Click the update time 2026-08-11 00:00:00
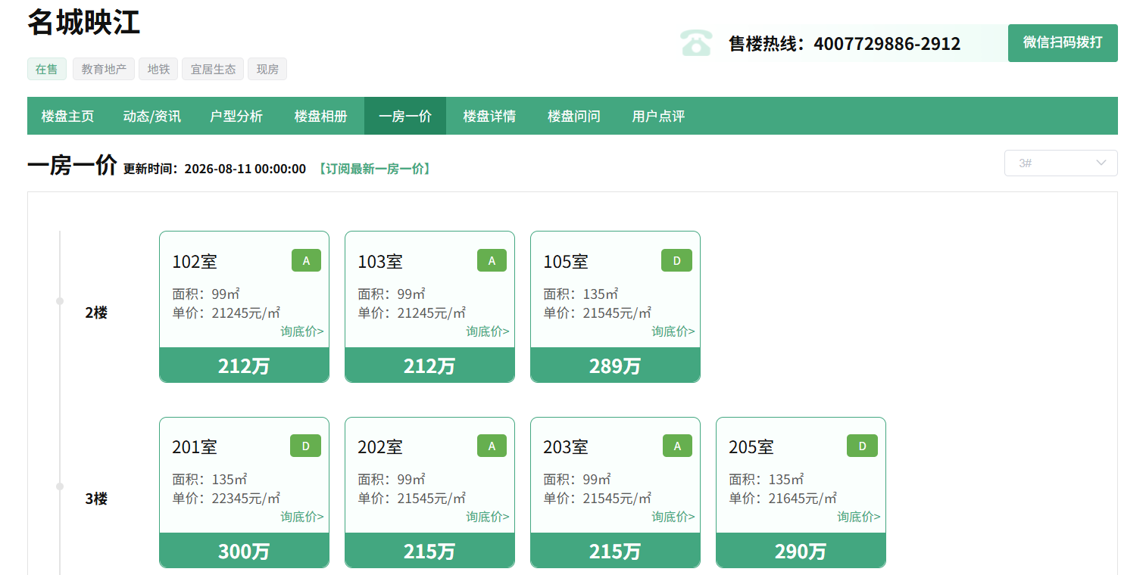This screenshot has height=575, width=1121. point(245,169)
